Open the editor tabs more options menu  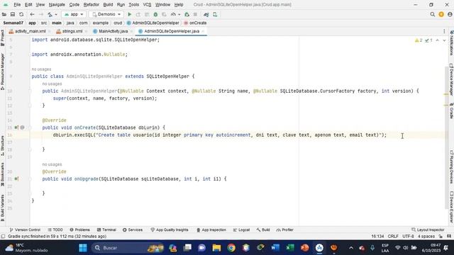444,31
